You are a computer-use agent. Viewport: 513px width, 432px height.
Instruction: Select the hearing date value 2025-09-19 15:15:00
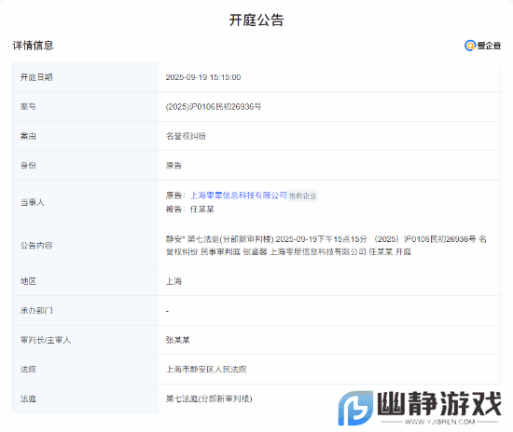point(203,77)
